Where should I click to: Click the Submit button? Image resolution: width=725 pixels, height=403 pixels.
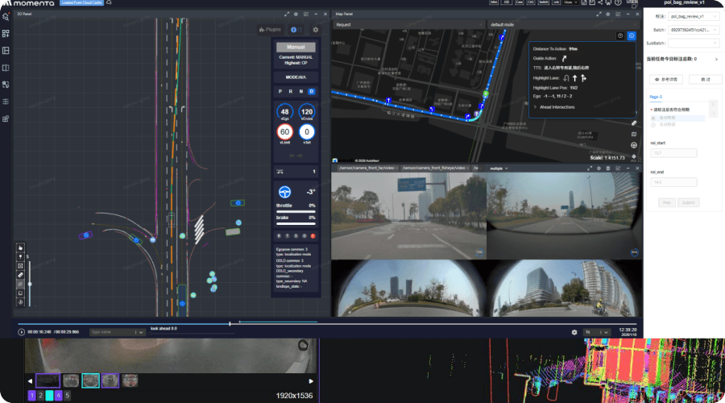pyautogui.click(x=688, y=202)
